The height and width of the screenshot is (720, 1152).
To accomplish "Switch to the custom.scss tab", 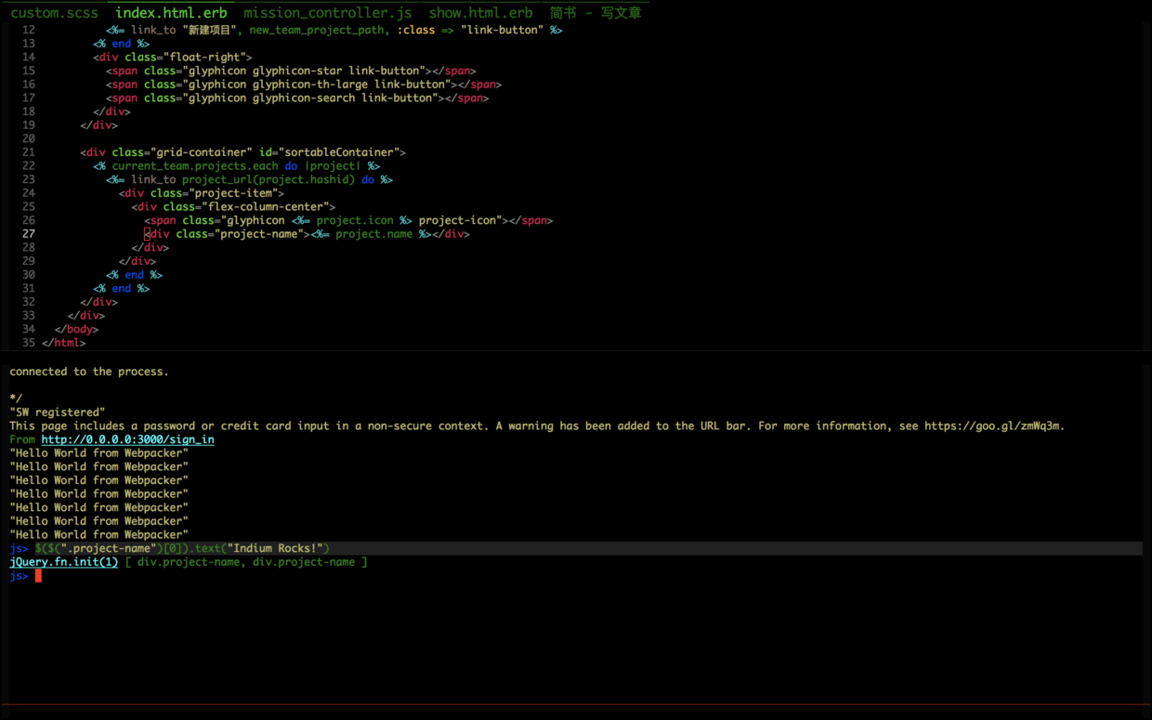I will coord(55,13).
